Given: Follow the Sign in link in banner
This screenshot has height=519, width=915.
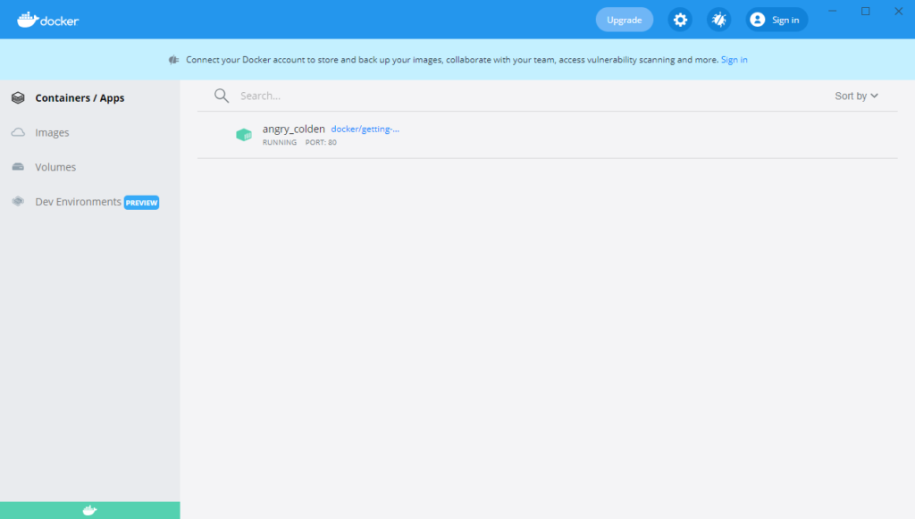Looking at the screenshot, I should click(x=735, y=60).
